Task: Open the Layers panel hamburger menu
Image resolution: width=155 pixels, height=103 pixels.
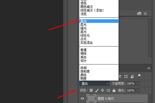Action: (x=149, y=68)
